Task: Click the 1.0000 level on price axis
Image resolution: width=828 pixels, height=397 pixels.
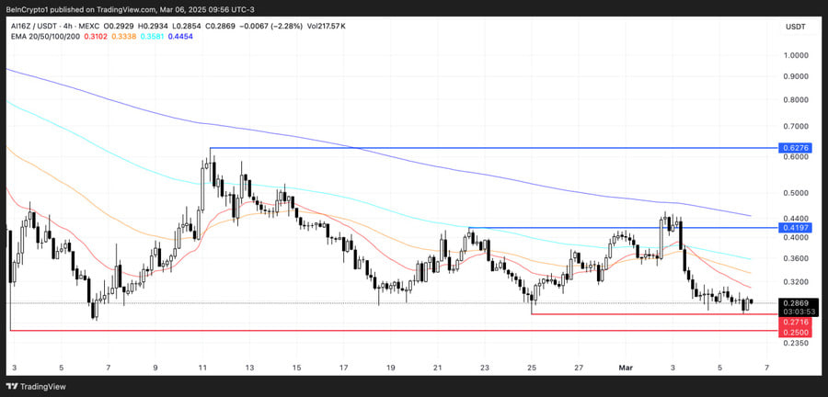Action: click(x=795, y=54)
